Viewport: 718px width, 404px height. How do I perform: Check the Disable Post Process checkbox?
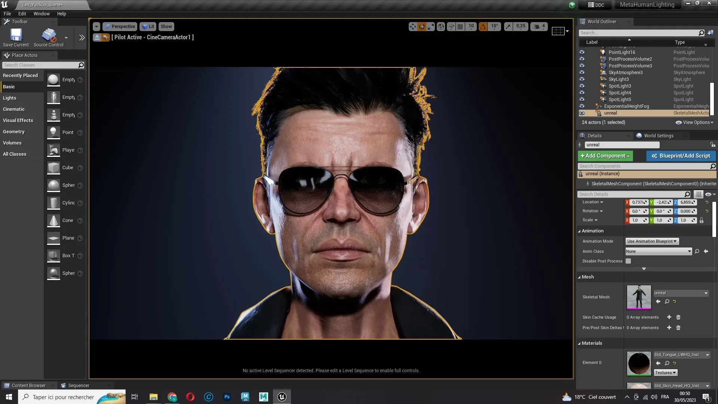coord(628,261)
